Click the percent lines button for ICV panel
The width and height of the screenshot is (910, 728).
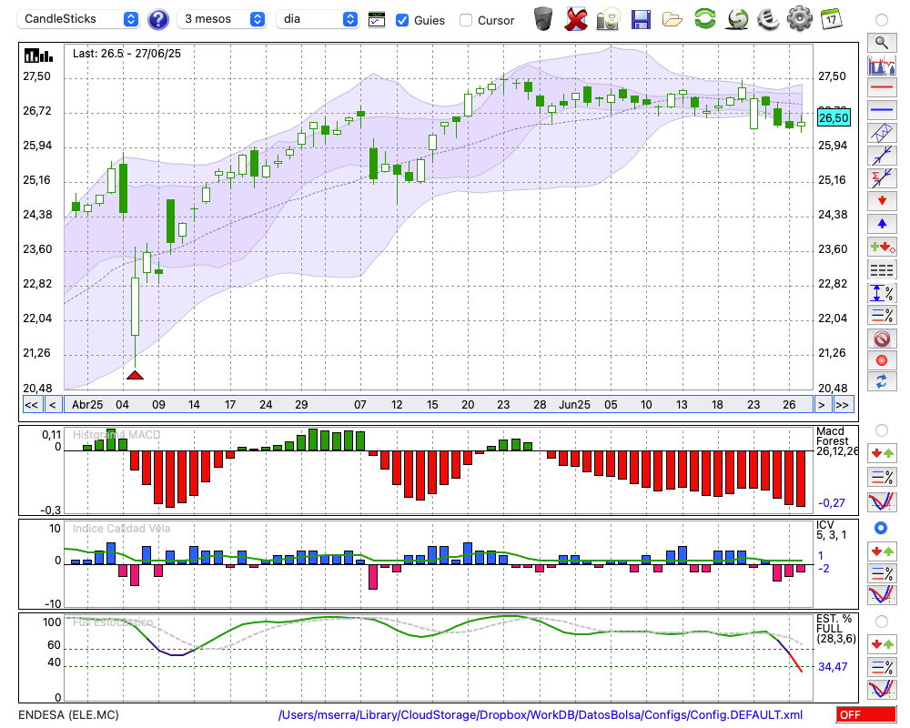click(882, 573)
